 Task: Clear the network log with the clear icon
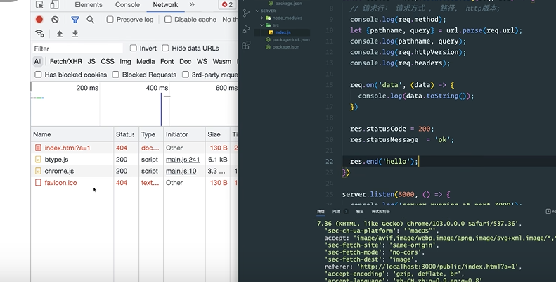click(x=55, y=20)
